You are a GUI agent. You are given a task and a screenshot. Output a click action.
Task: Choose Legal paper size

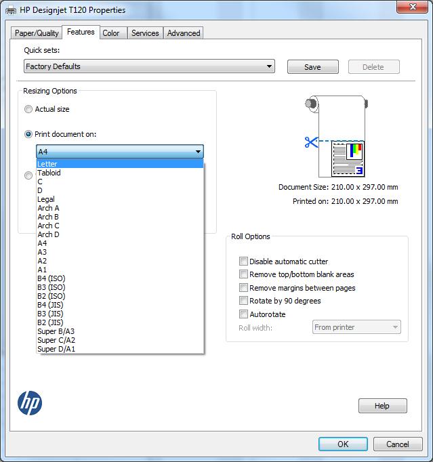coord(120,199)
